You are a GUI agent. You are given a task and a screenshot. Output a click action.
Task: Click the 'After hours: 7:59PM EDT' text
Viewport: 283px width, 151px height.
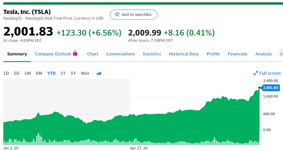[150, 40]
